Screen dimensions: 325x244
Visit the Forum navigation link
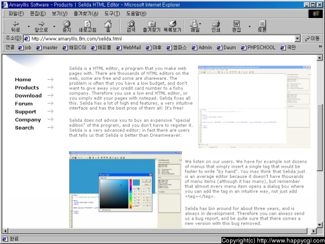[x=24, y=104]
